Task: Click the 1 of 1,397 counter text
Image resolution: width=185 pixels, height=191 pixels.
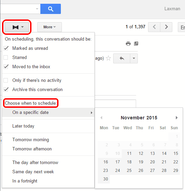Action: coord(135,27)
